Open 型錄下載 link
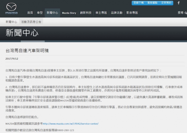The width and height of the screenshot is (187, 133). pyautogui.click(x=139, y=3)
